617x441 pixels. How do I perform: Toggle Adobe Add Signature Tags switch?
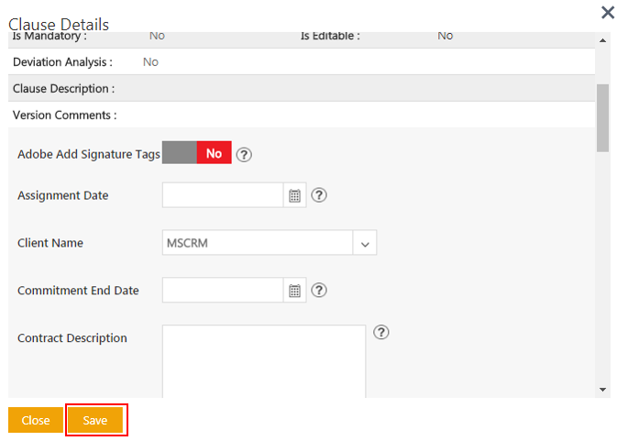pyautogui.click(x=196, y=154)
